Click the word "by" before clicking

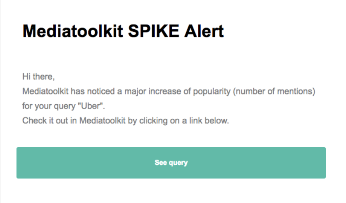tap(132, 121)
